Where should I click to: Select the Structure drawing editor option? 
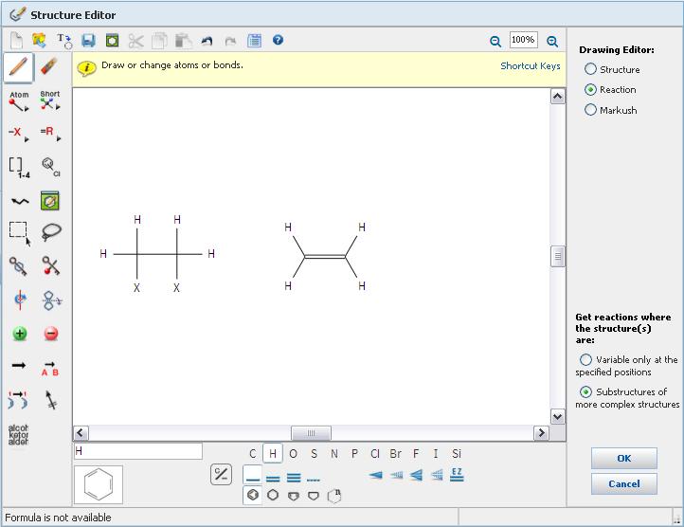coord(590,69)
